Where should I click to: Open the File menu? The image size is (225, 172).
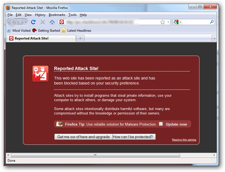(10, 15)
